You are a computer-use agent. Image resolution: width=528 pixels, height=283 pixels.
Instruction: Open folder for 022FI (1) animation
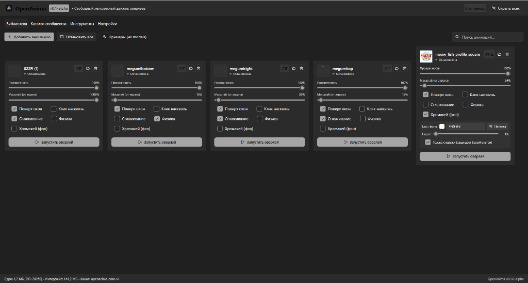(88, 69)
